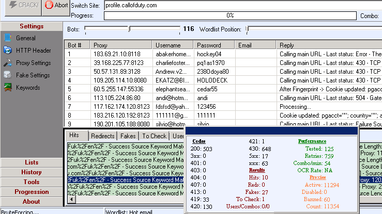The height and width of the screenshot is (214, 382).
Task: Open HTTP Header settings icon
Action: coord(8,50)
